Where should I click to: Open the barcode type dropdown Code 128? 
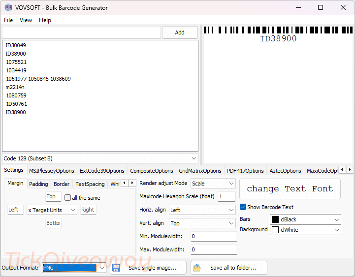[100, 158]
